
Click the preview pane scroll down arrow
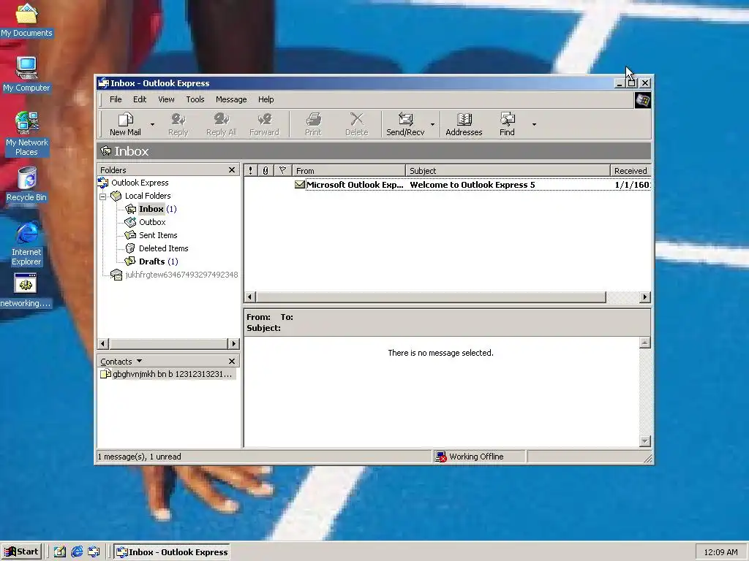tap(645, 441)
